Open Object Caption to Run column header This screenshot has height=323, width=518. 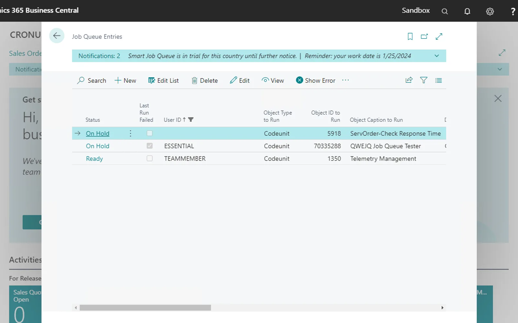coord(376,120)
